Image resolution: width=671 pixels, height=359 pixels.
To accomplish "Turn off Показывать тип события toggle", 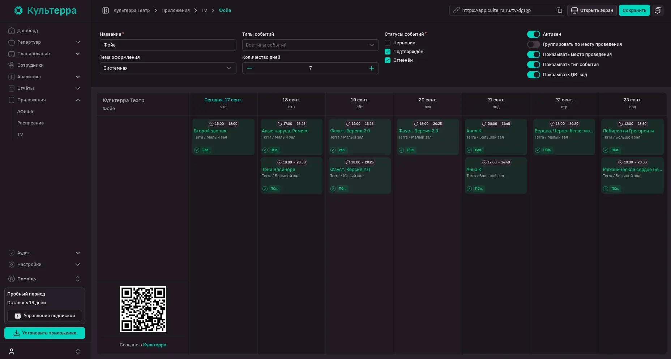I will point(533,65).
